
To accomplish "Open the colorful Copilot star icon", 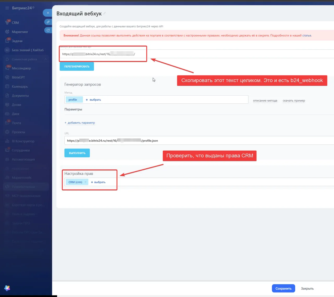I will pos(7,288).
